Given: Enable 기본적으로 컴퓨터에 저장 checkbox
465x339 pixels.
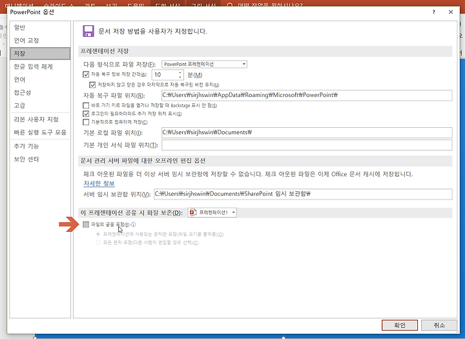Looking at the screenshot, I should [x=86, y=122].
